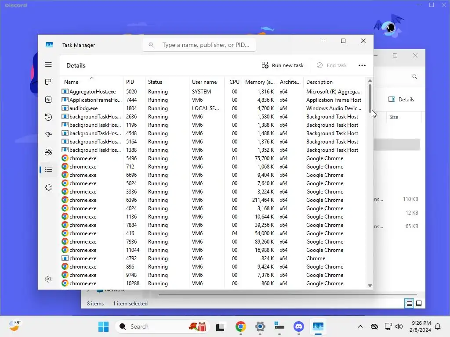Open Startup apps page icon
This screenshot has height=337, width=450.
(x=48, y=134)
